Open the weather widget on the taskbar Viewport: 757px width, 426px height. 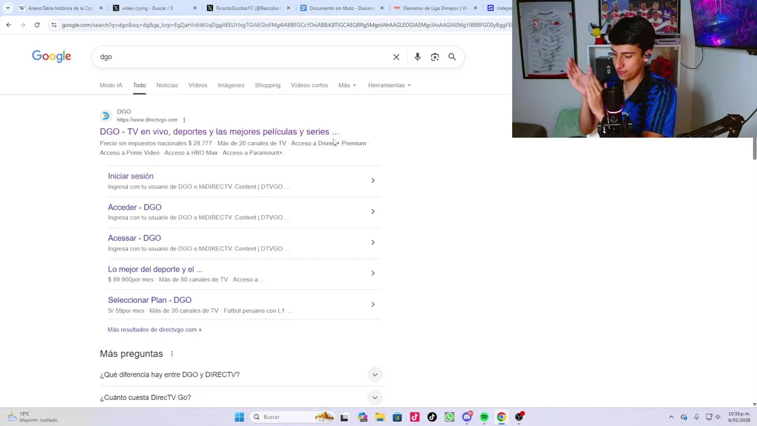tap(33, 417)
